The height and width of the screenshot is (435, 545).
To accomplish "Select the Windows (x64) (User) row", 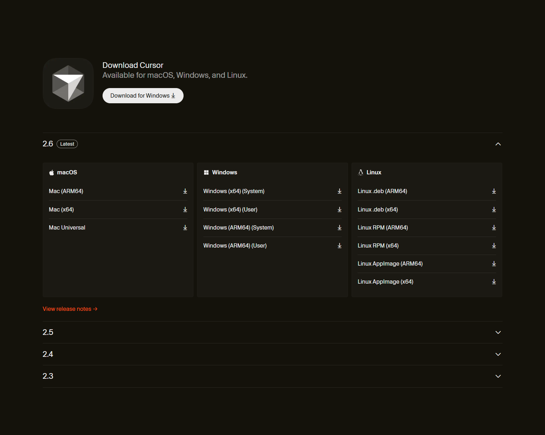I will 230,209.
